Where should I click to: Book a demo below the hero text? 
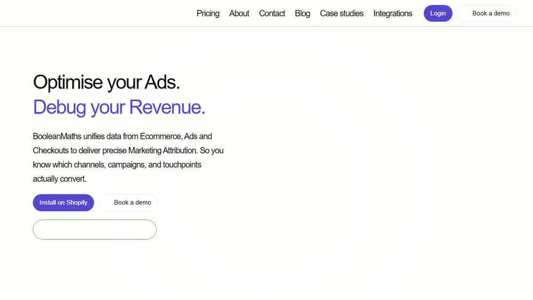pyautogui.click(x=128, y=202)
